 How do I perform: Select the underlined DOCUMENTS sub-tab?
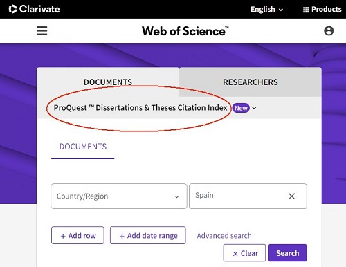pyautogui.click(x=83, y=147)
